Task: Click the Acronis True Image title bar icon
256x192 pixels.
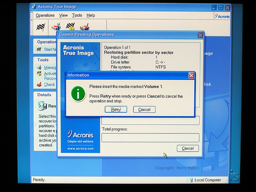Action: click(34, 7)
